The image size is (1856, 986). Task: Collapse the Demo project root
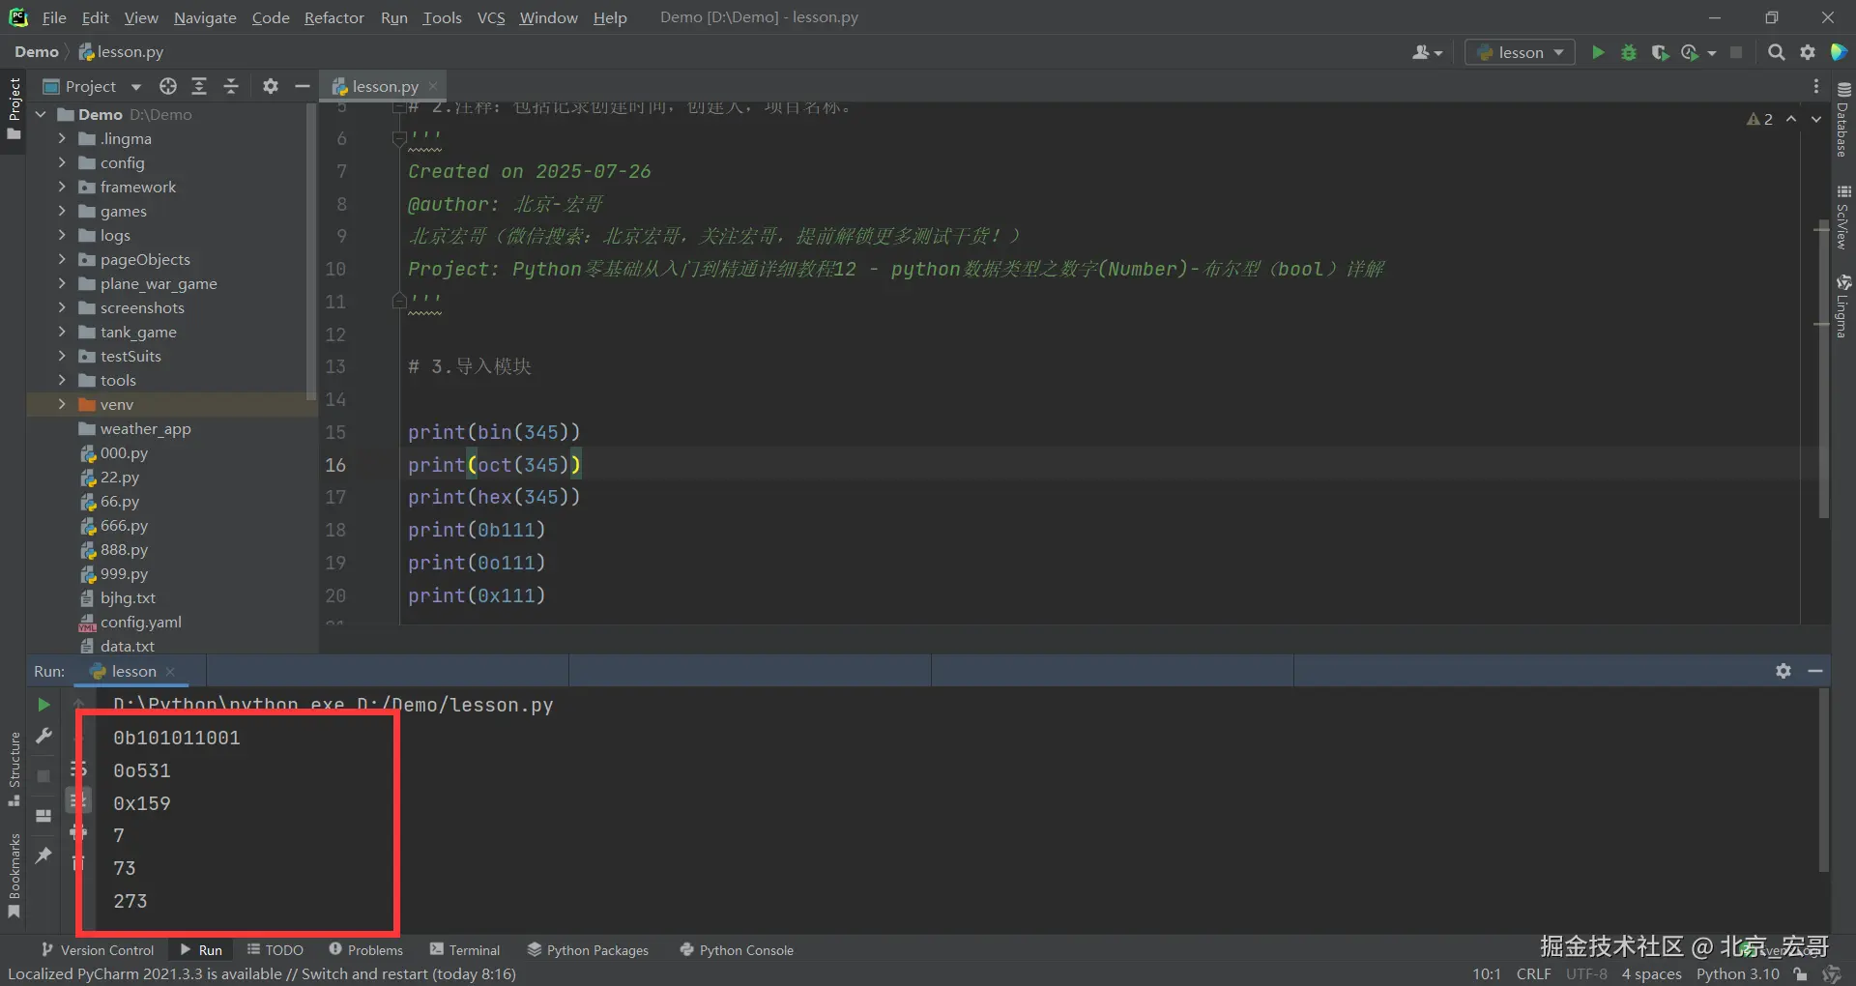[42, 114]
